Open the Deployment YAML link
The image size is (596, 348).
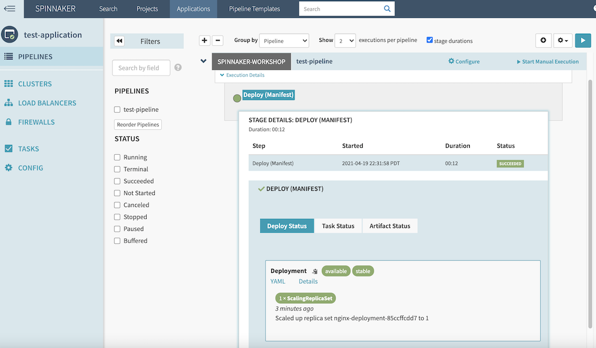pyautogui.click(x=278, y=282)
